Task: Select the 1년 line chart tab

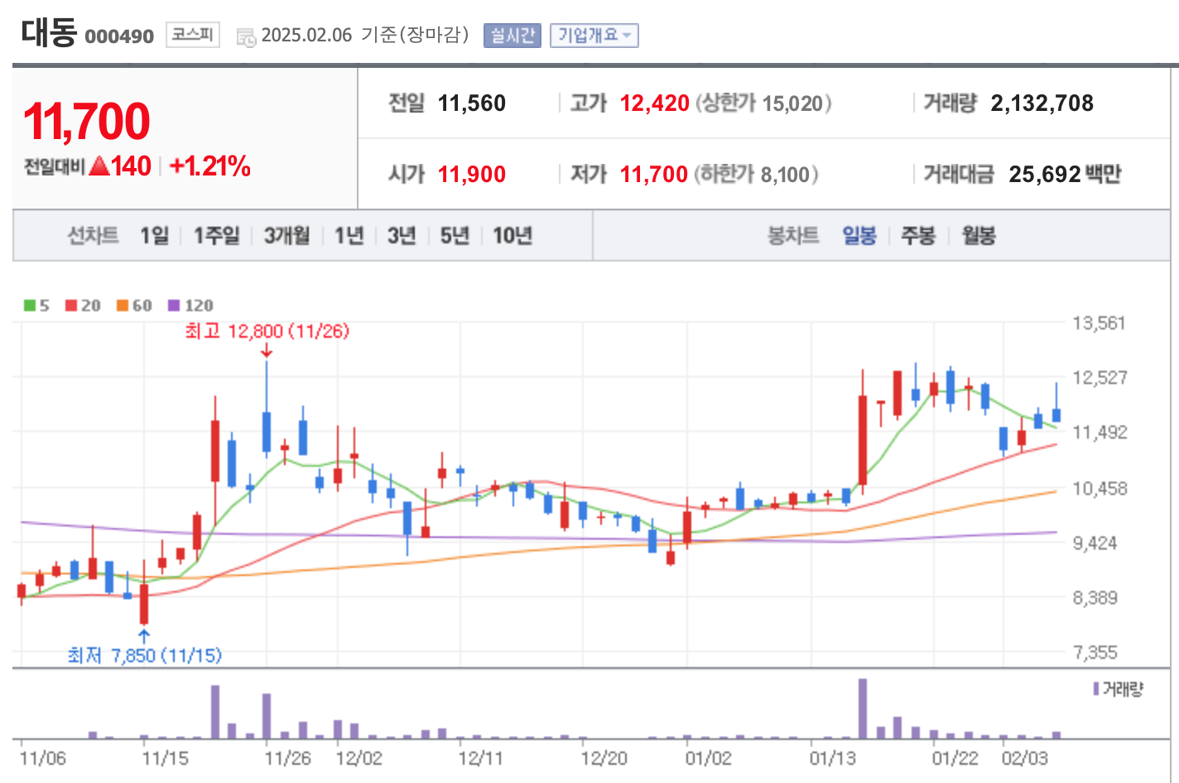Action: point(349,236)
